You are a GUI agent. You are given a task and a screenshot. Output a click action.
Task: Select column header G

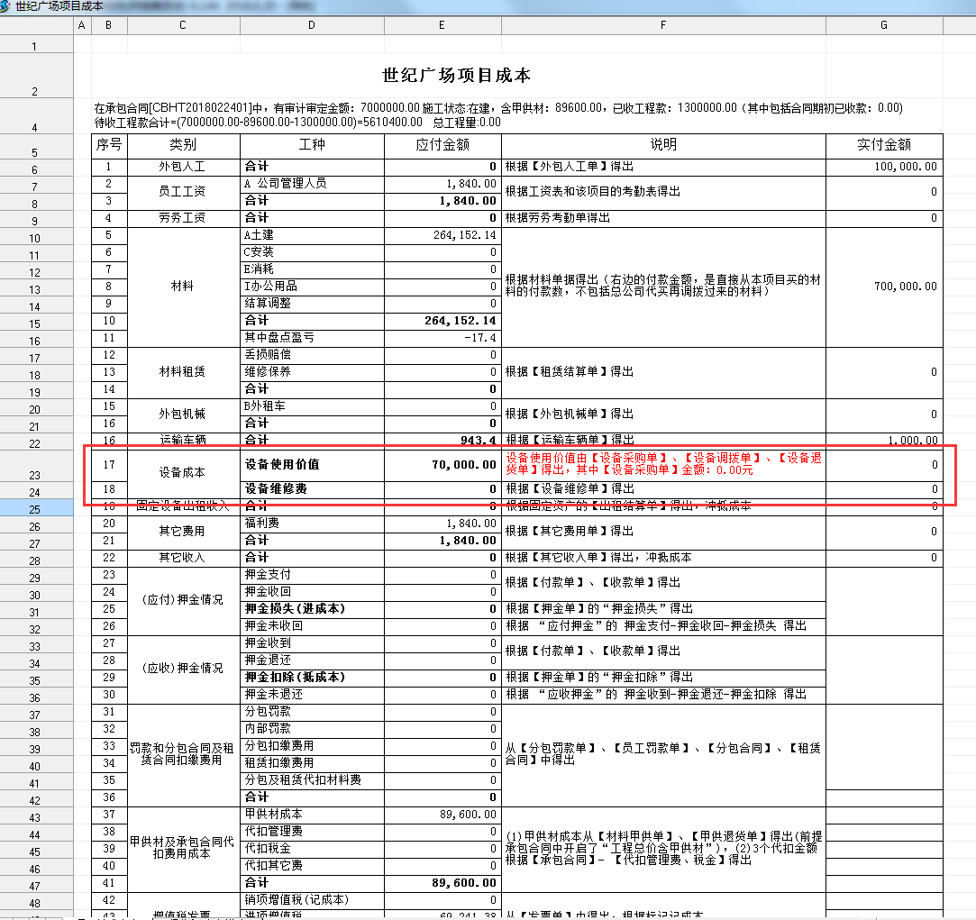click(x=884, y=25)
